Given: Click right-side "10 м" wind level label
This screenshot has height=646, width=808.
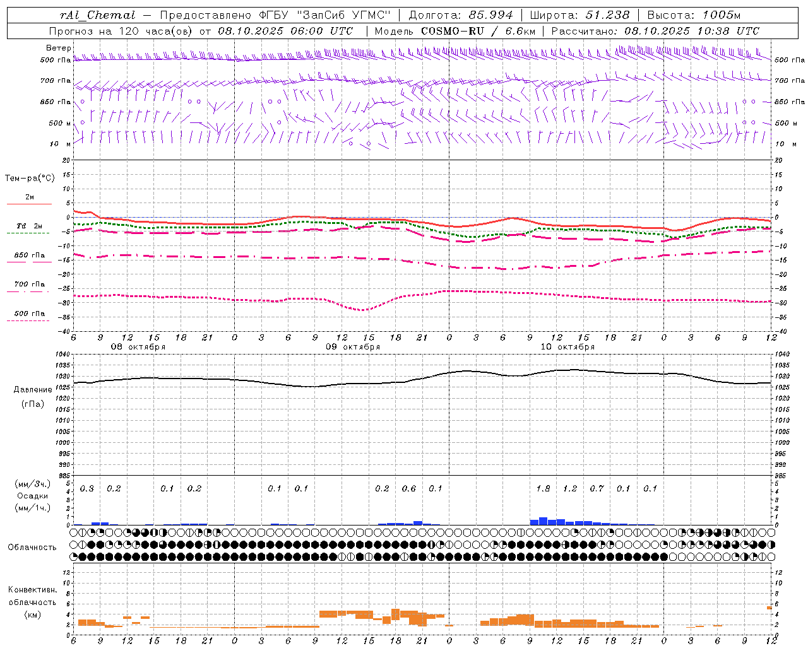Looking at the screenshot, I should tap(785, 144).
